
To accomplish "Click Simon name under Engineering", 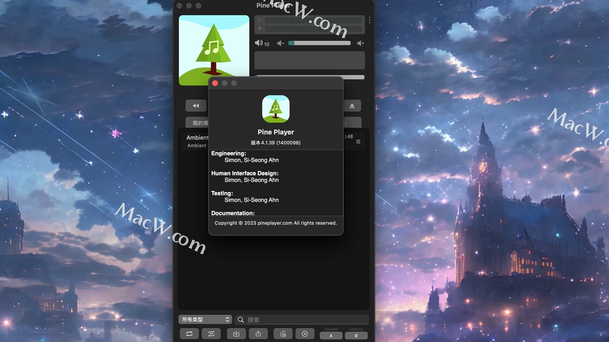I will pos(252,160).
